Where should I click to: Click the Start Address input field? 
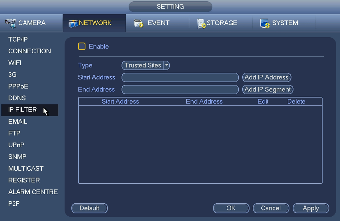click(x=180, y=77)
